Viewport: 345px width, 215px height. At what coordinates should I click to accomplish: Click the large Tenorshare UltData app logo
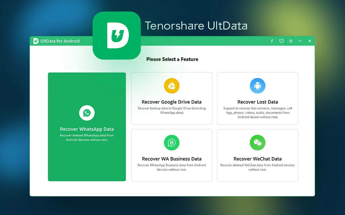(x=117, y=36)
